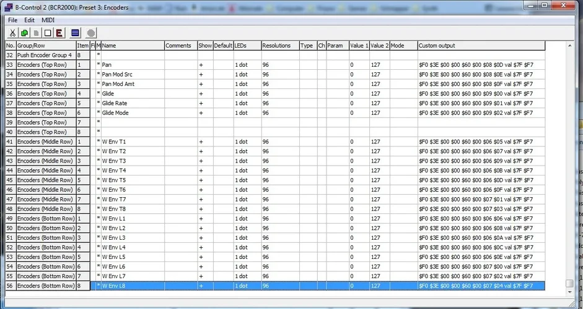Click the red E toolbar icon
Viewport: 583px width, 309px height.
[59, 33]
